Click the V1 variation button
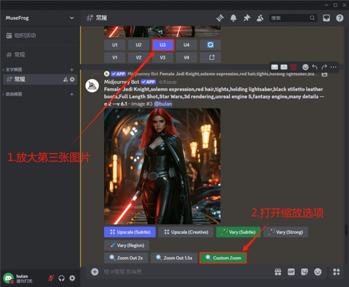 (x=114, y=58)
